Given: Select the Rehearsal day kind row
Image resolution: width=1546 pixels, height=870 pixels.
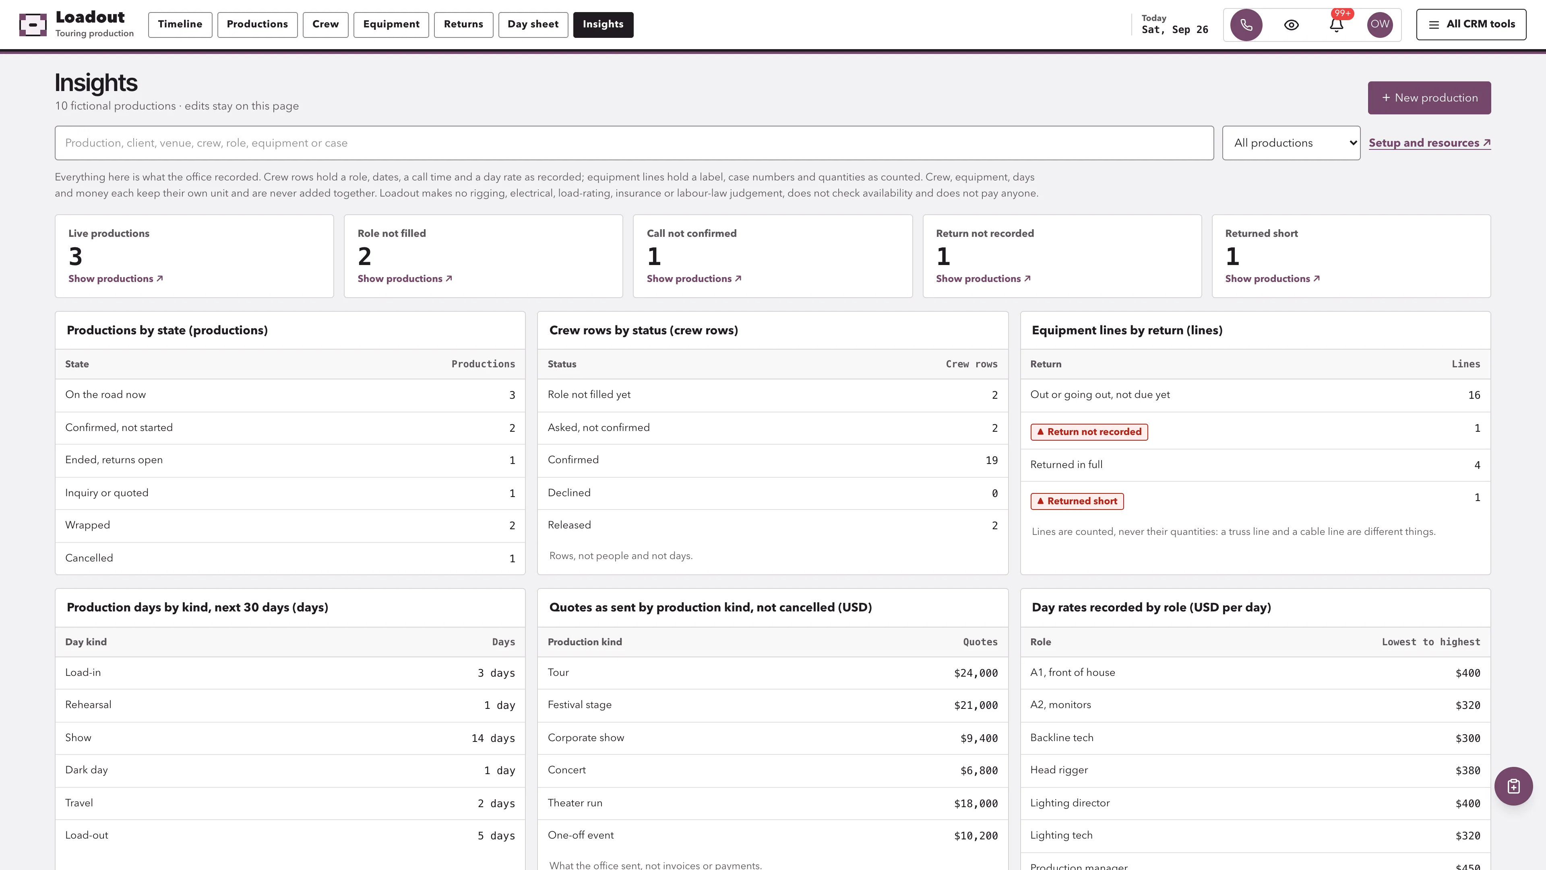Looking at the screenshot, I should point(290,705).
